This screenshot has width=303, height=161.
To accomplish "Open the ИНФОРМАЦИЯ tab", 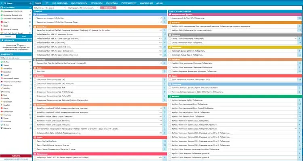I will [x=146, y=3].
